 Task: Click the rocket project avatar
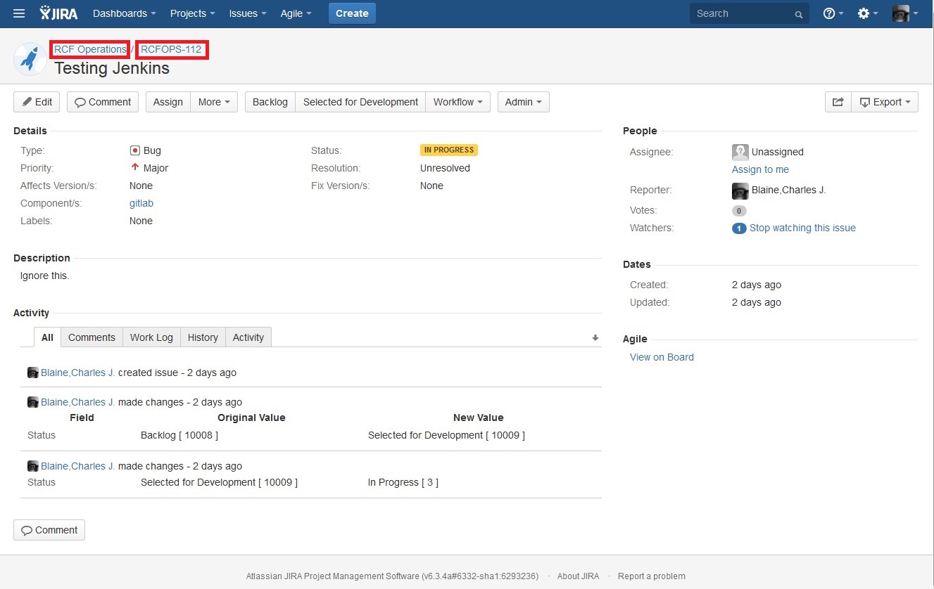(30, 59)
